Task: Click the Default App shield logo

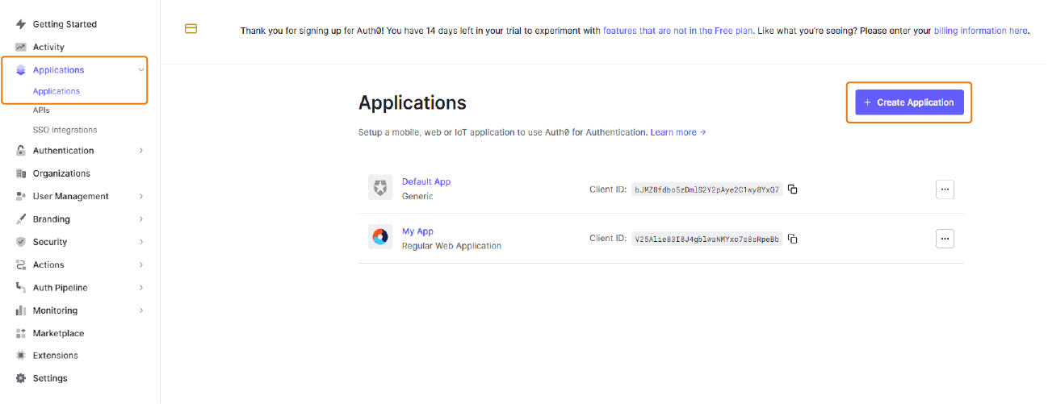Action: tap(380, 188)
